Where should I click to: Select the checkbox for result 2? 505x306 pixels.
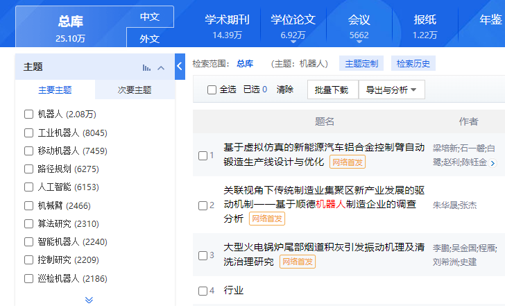click(203, 205)
